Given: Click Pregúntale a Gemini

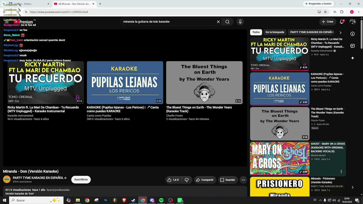Looking at the screenshot, I should pos(318,4).
